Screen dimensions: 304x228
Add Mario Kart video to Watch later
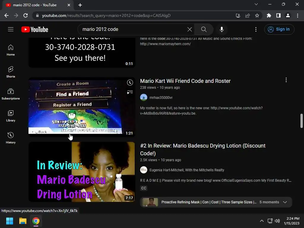point(130,83)
